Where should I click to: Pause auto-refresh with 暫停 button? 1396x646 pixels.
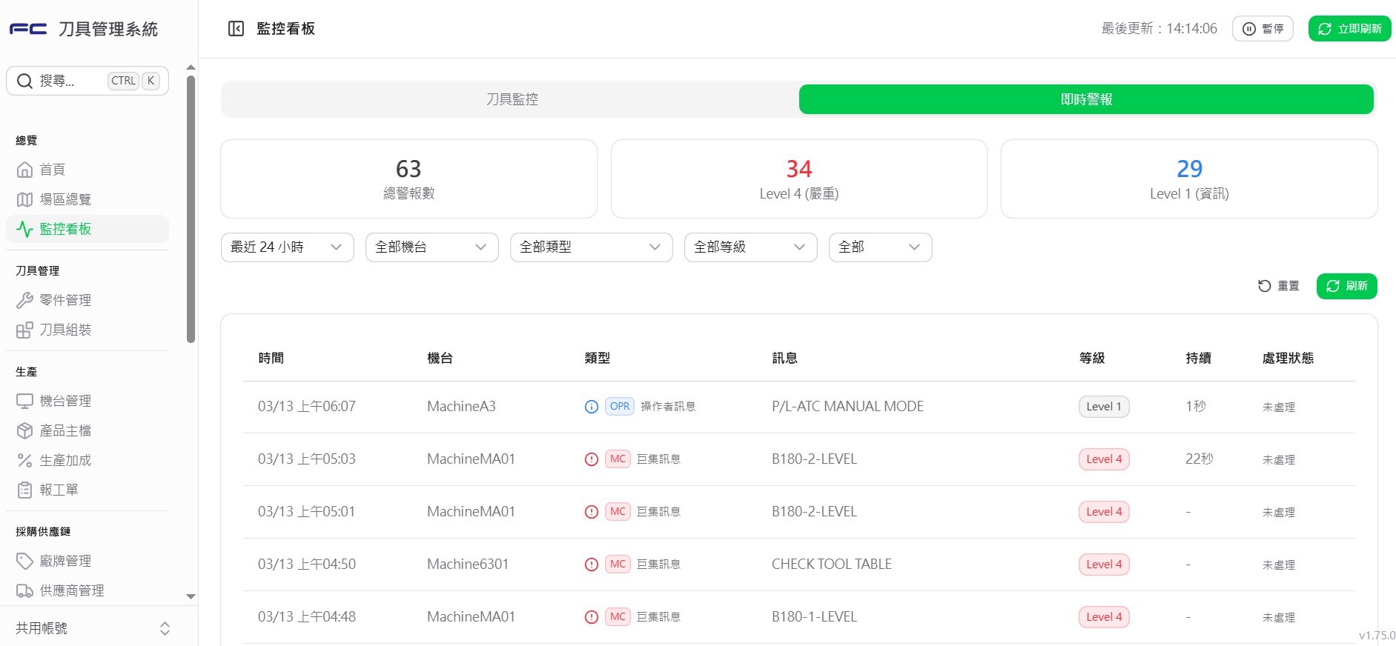coord(1263,29)
